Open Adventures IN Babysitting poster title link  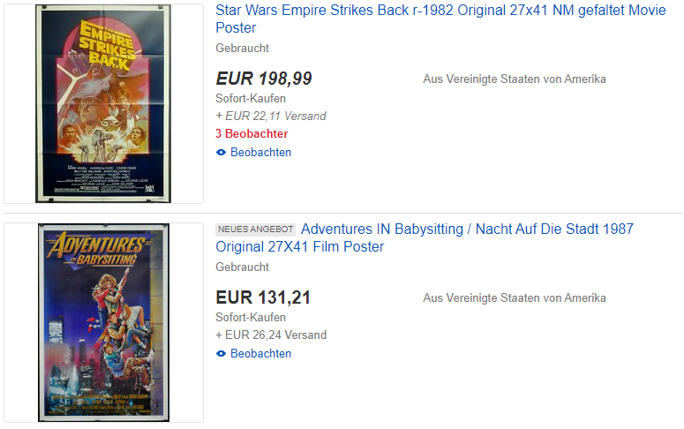[424, 237]
